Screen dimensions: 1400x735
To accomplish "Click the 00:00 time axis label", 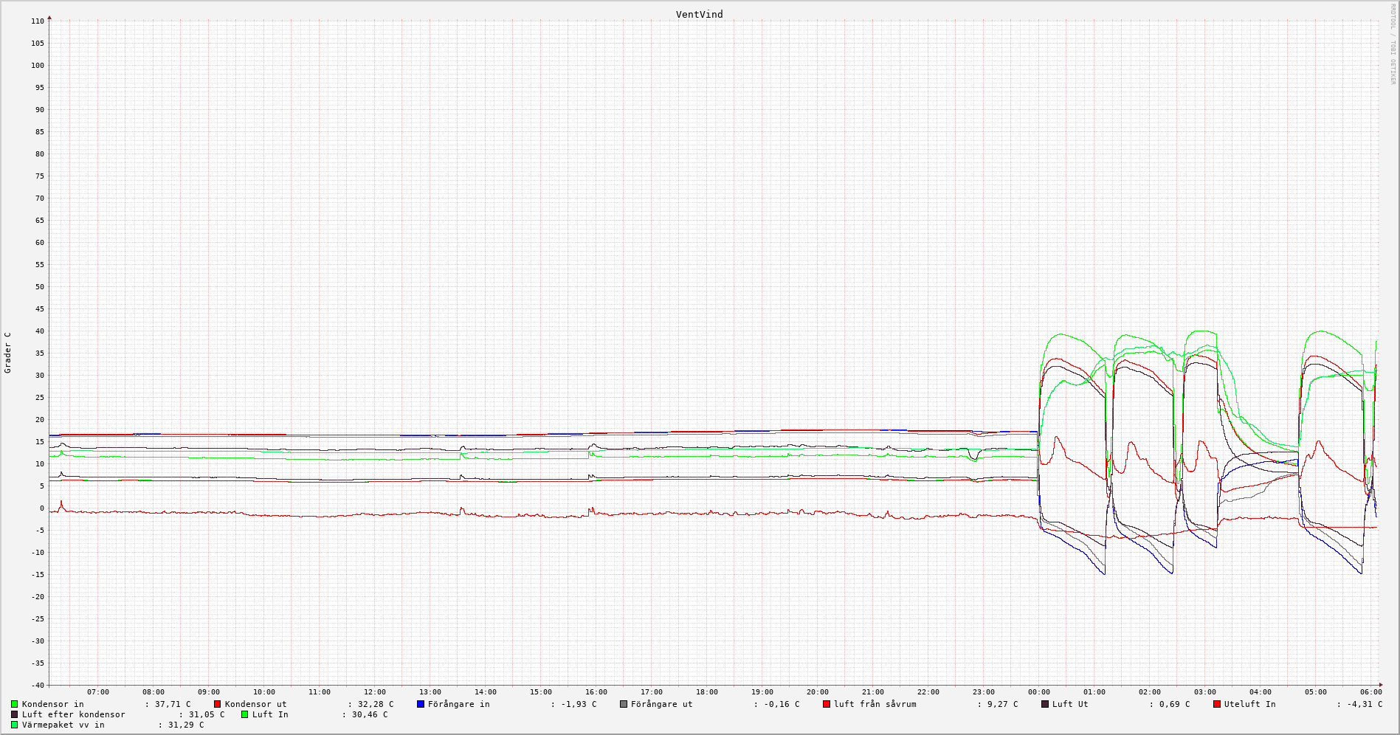I will click(1038, 692).
